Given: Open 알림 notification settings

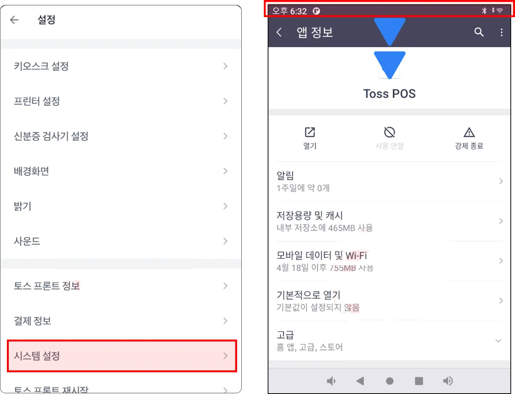Looking at the screenshot, I should point(390,181).
